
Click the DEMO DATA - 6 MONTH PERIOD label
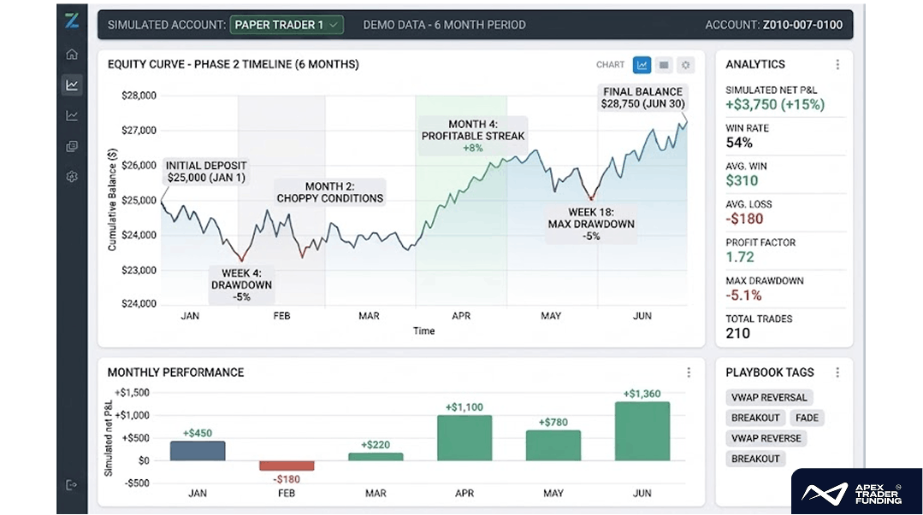coord(445,25)
